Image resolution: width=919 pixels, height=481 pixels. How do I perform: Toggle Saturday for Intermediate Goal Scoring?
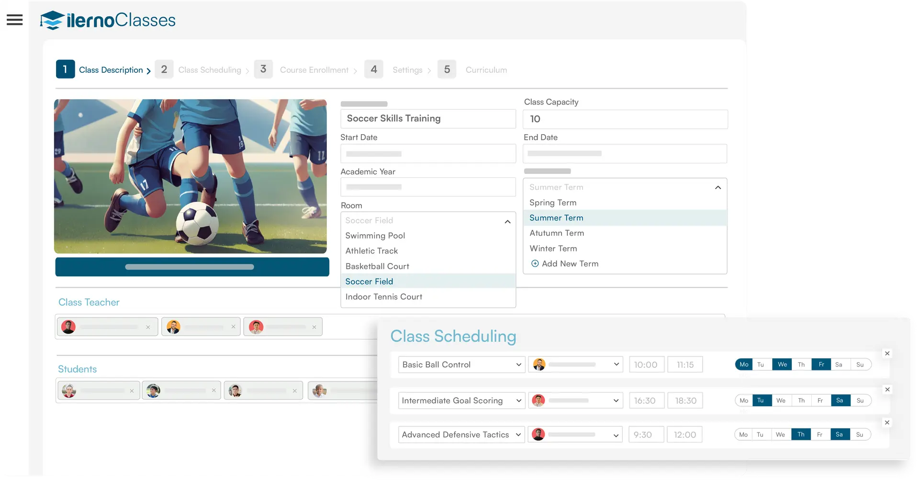click(x=840, y=401)
